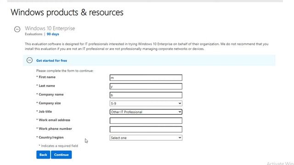The image size is (294, 165).
Task: Open the Job title dropdown
Action: click(146, 112)
